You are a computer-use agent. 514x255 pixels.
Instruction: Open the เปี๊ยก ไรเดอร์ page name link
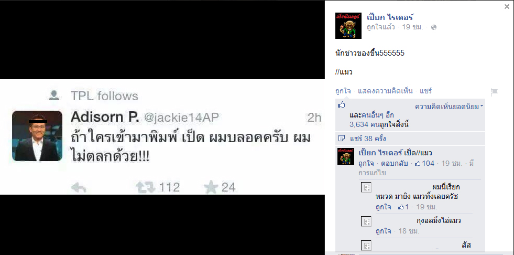click(390, 17)
